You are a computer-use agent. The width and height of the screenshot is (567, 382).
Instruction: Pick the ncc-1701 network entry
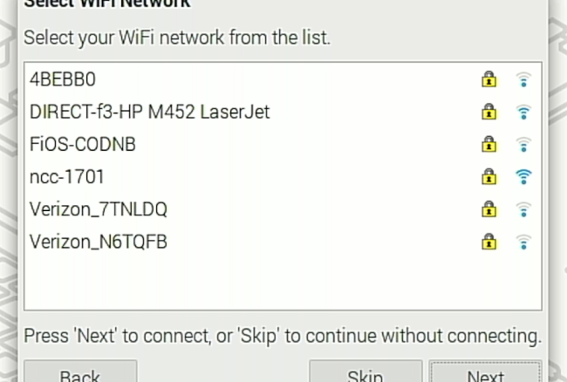point(283,177)
